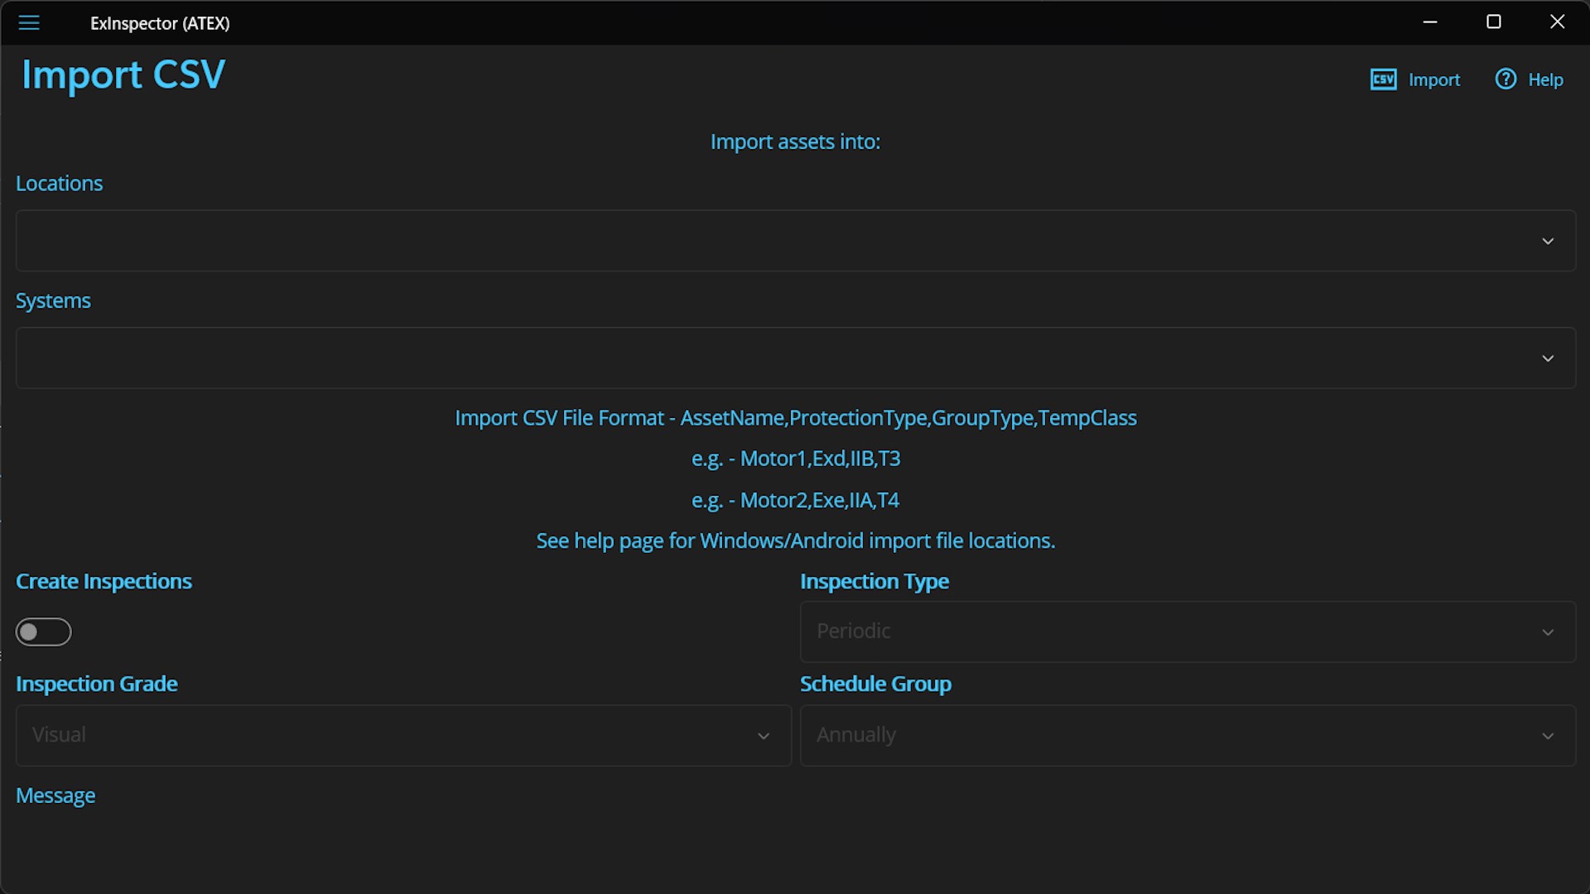Enable the Create Inspections switch

(x=44, y=632)
